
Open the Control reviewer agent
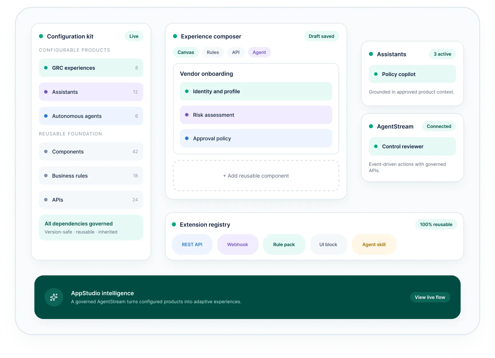point(412,146)
